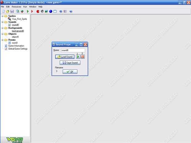The width and height of the screenshot is (191, 143).
Task: Open global game settings from toolbar
Action: point(65,11)
